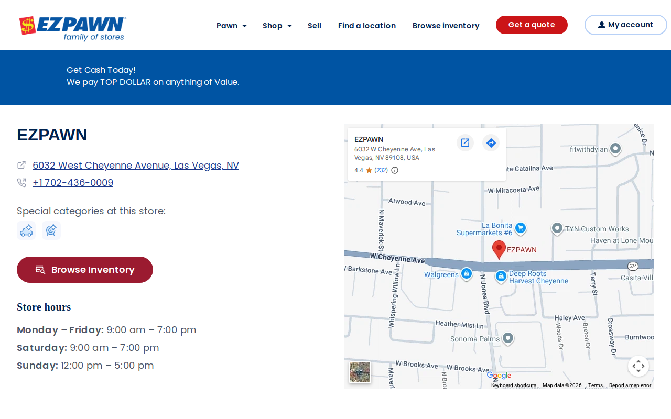
Task: Open map Keyboard shortcuts
Action: [x=514, y=385]
